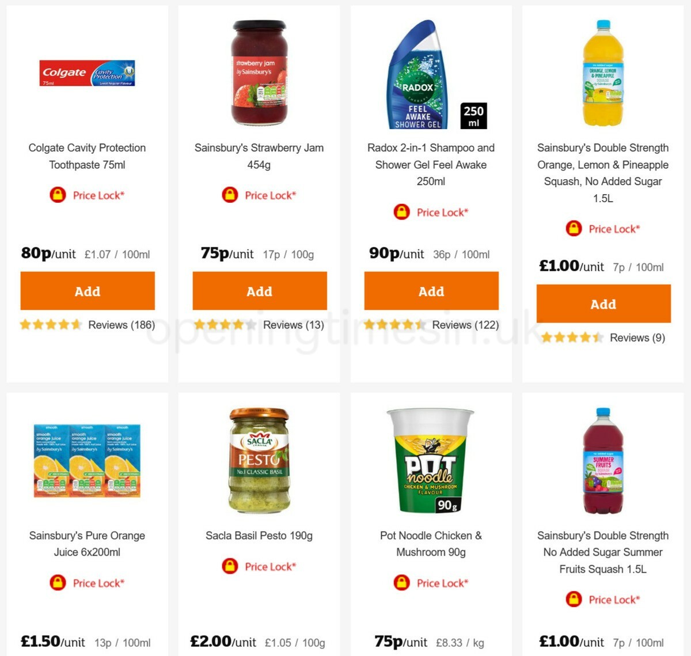Add Sainsbury's Strawberry Jam to basket
Image resolution: width=691 pixels, height=656 pixels.
260,291
